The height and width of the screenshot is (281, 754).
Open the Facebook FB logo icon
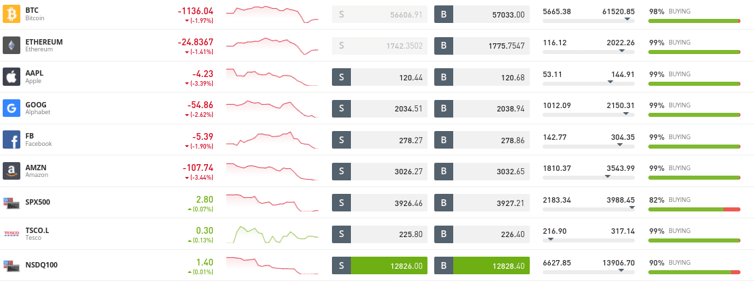(x=12, y=140)
